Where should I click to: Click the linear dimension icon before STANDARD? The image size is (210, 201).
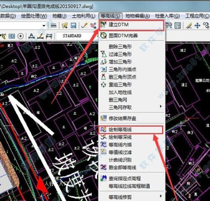pos(49,36)
